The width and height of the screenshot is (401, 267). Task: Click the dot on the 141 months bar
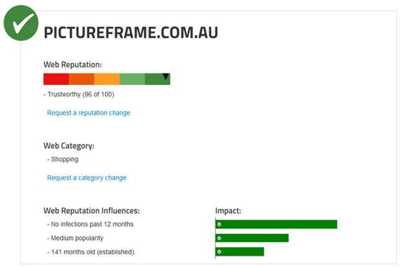[x=219, y=252]
